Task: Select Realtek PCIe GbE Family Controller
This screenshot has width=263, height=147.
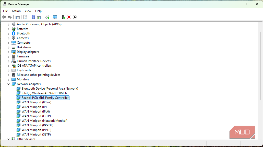Action: [43, 98]
